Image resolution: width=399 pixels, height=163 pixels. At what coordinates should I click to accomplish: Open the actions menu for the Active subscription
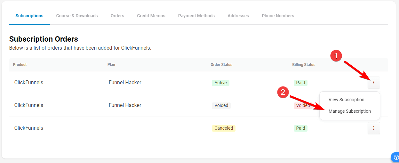(x=374, y=83)
